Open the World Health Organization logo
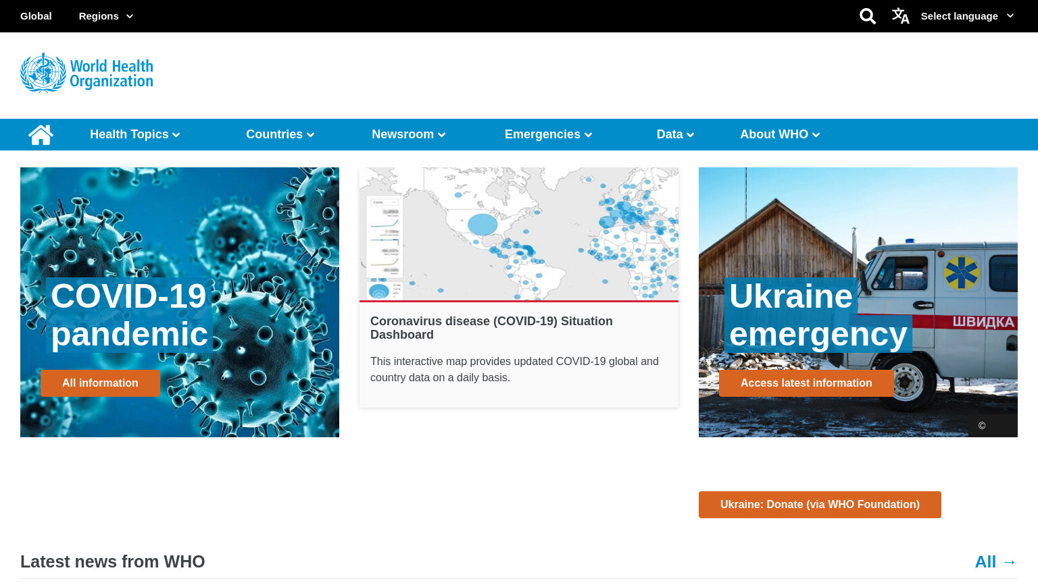The width and height of the screenshot is (1038, 583). [x=86, y=73]
